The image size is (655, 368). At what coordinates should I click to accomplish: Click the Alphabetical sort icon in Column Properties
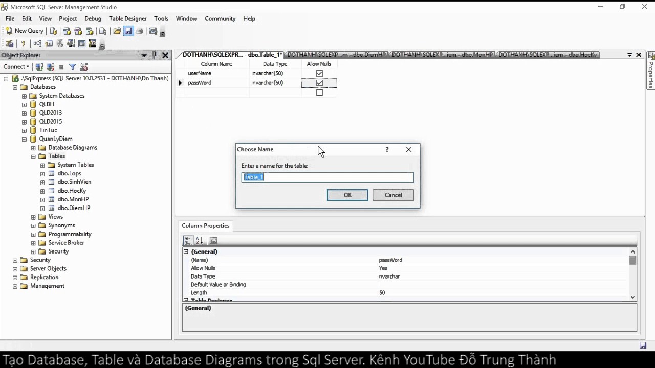coord(200,240)
